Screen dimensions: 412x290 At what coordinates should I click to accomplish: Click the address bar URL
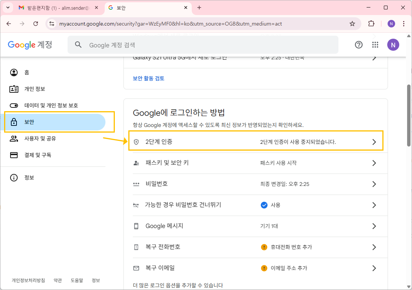point(170,24)
